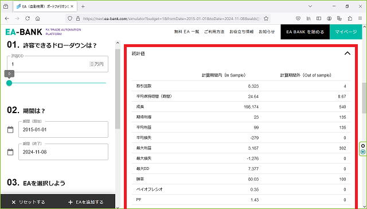The width and height of the screenshot is (367, 209).
Task: Open the library bookshelf icon
Action: (309, 18)
